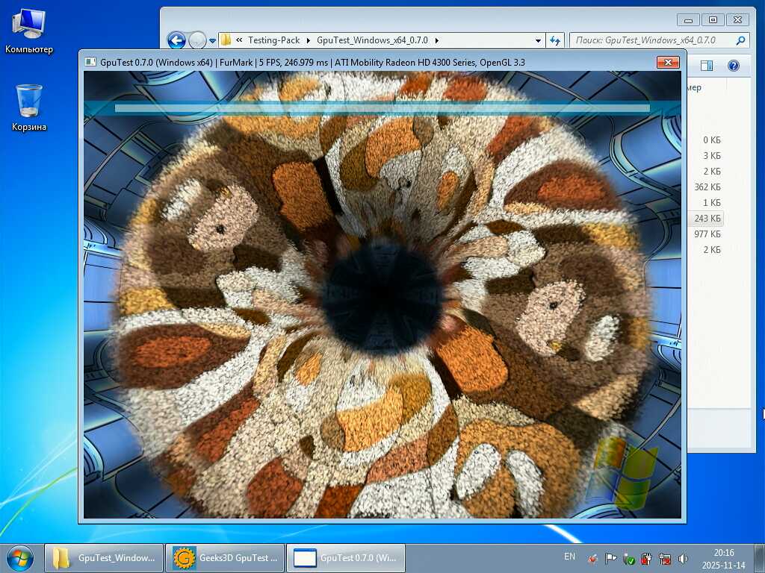The height and width of the screenshot is (573, 765).
Task: Expand the arrow after GpuTest_Windows_x64_0.7.0
Action: [436, 40]
